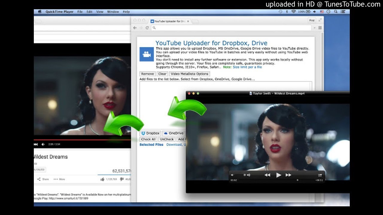Click the Wildest Dreams.mp4 window title
This screenshot has width=383, height=215.
(277, 93)
